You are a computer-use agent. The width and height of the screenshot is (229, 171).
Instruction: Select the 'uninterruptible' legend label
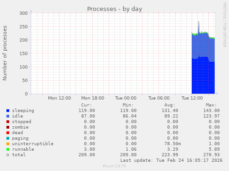click(x=33, y=144)
